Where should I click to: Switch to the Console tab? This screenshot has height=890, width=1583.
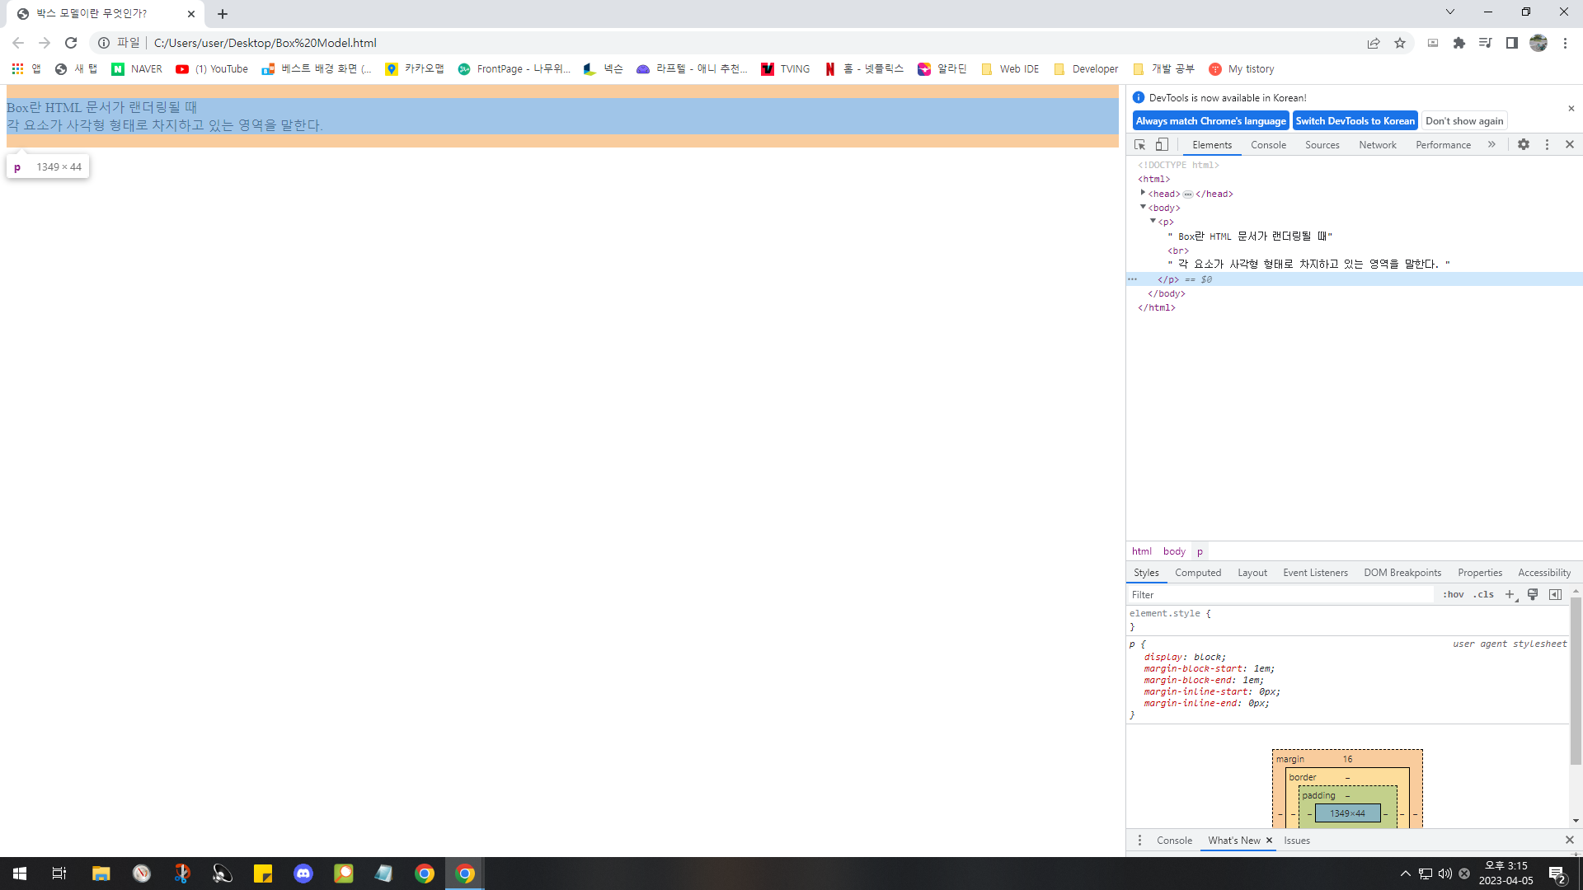[x=1268, y=144]
